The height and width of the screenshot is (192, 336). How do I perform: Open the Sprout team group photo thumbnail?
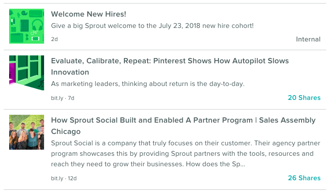coord(27,132)
